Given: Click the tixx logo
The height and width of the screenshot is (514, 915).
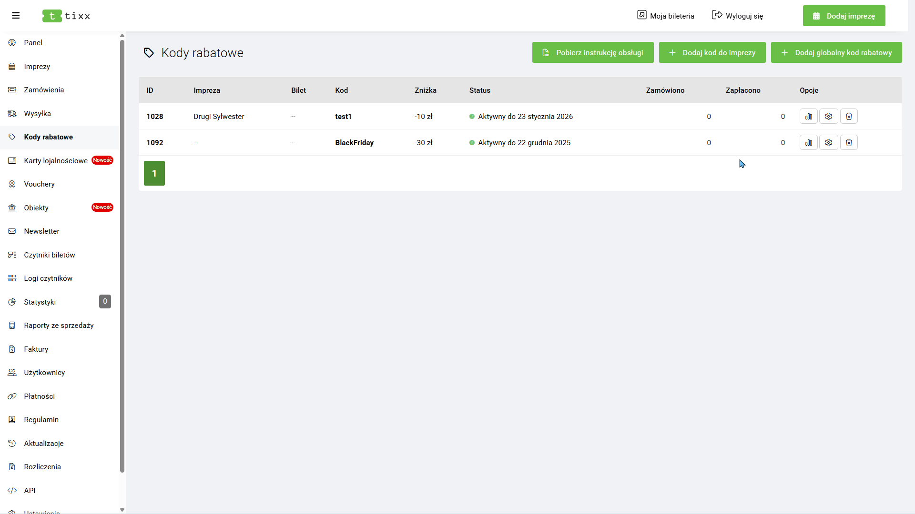Looking at the screenshot, I should 66,16.
